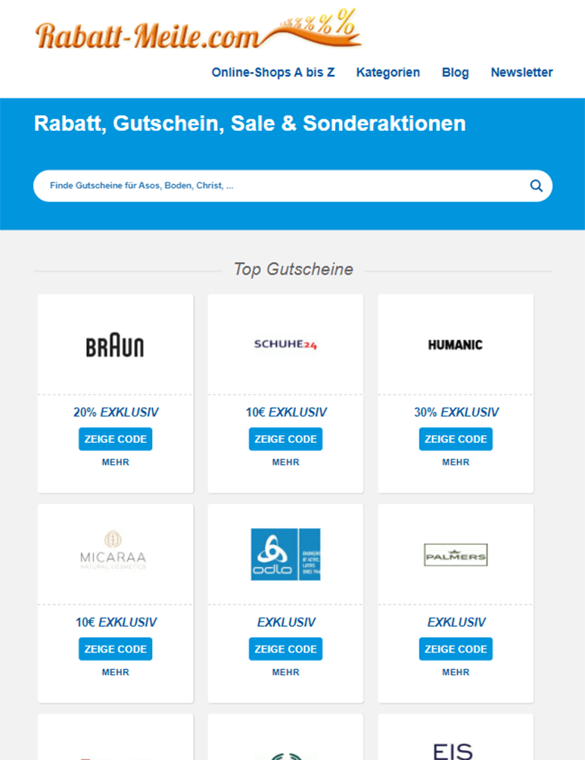The width and height of the screenshot is (585, 760).
Task: Show the Braun 20% coupon code
Action: pos(115,439)
